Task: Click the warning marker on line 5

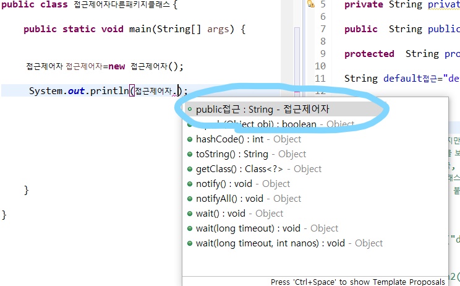Action: pyautogui.click(x=310, y=4)
